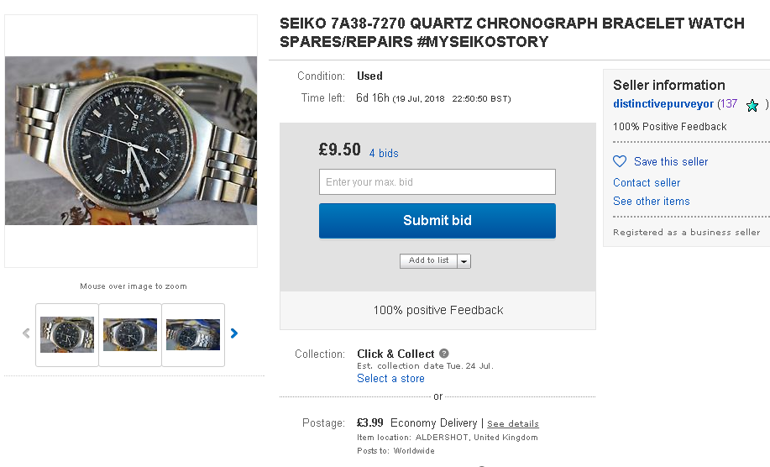The image size is (770, 467).
Task: Visit the distinctivepurveyor seller profile
Action: 663,104
